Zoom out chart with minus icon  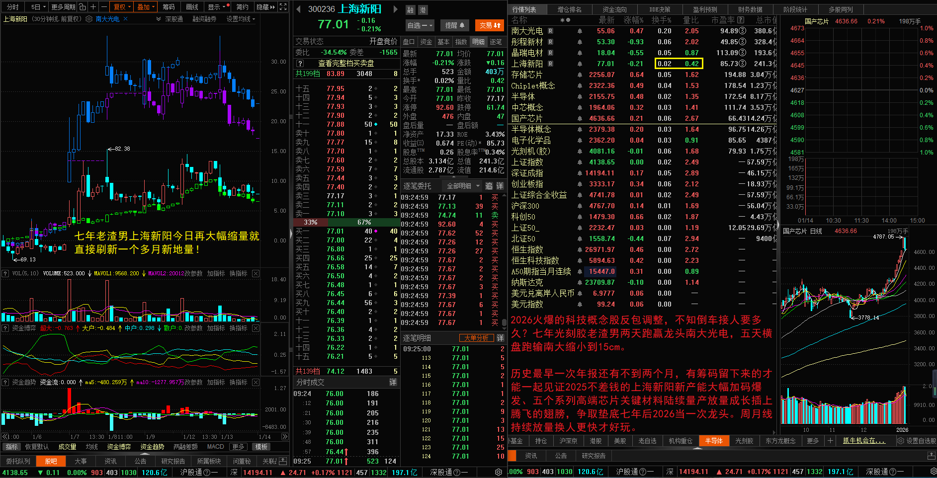104,7
